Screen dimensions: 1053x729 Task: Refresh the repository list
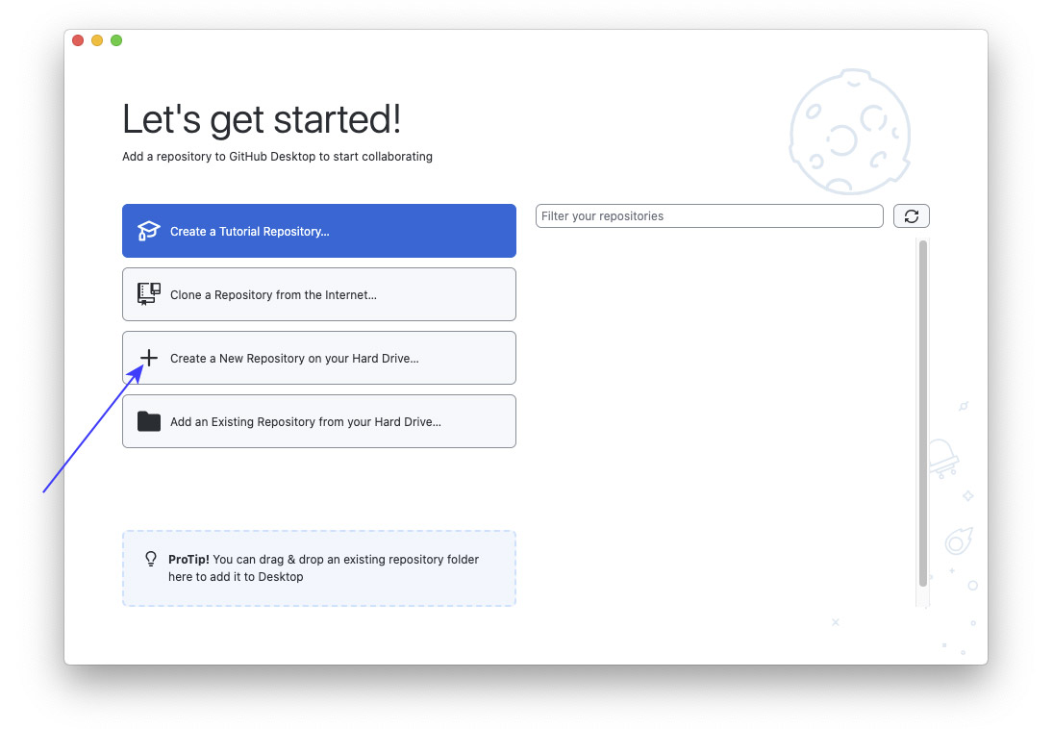(912, 215)
